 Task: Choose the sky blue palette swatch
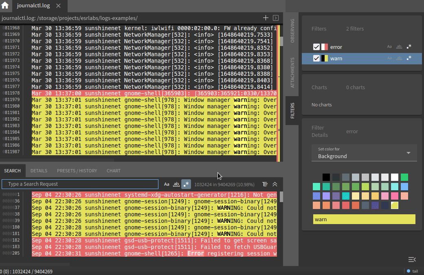(x=404, y=187)
